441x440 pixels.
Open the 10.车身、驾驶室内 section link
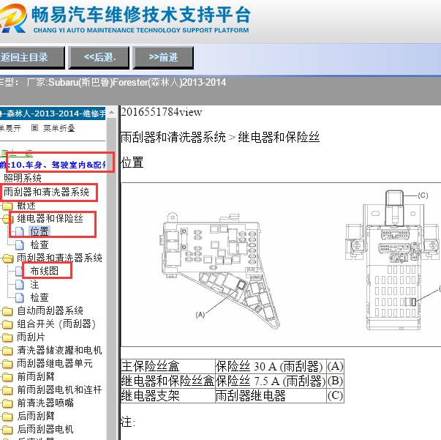(58, 165)
